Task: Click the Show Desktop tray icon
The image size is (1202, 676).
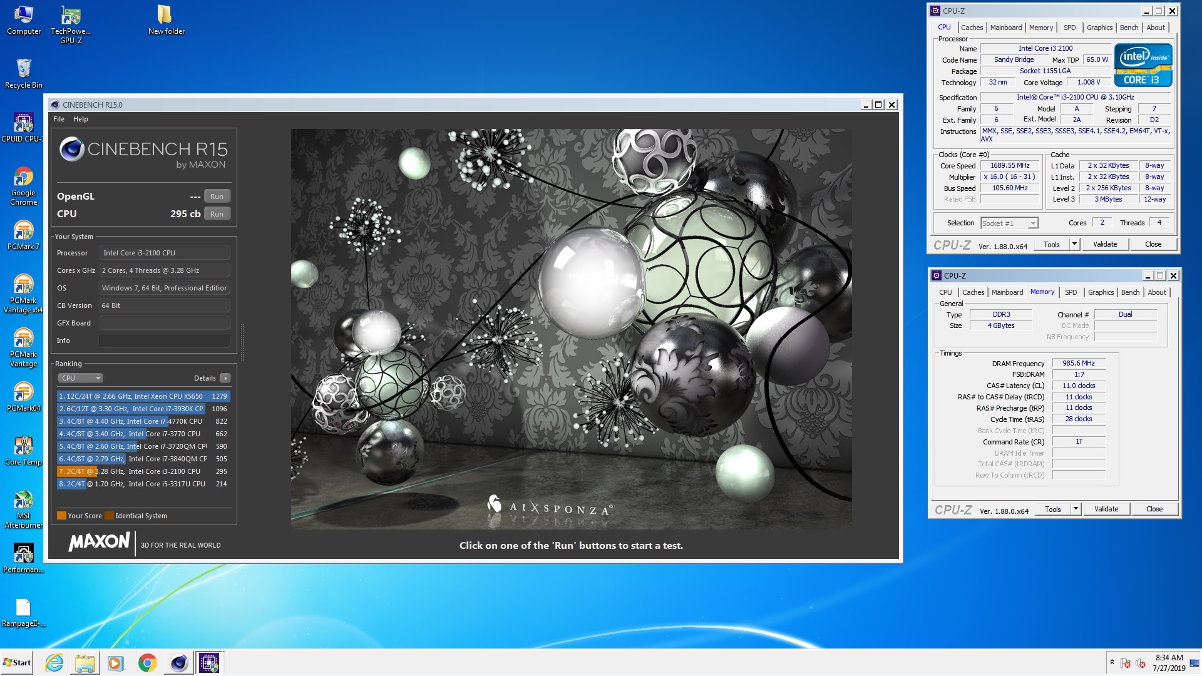Action: pyautogui.click(x=1195, y=662)
